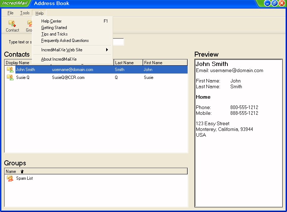Image resolution: width=287 pixels, height=212 pixels.
Task: Sort contacts by Last Name column
Action: click(128, 63)
